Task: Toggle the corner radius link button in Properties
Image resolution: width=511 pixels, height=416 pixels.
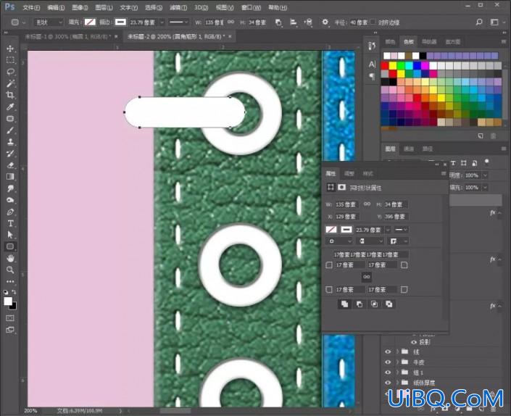Action: [x=367, y=277]
